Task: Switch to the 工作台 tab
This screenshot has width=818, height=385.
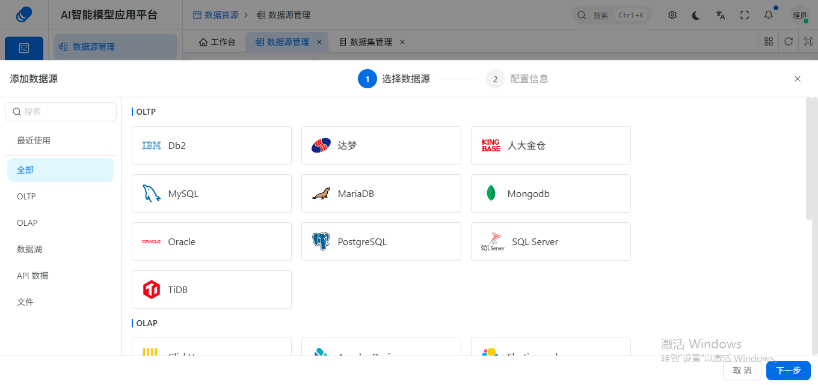Action: pos(217,42)
